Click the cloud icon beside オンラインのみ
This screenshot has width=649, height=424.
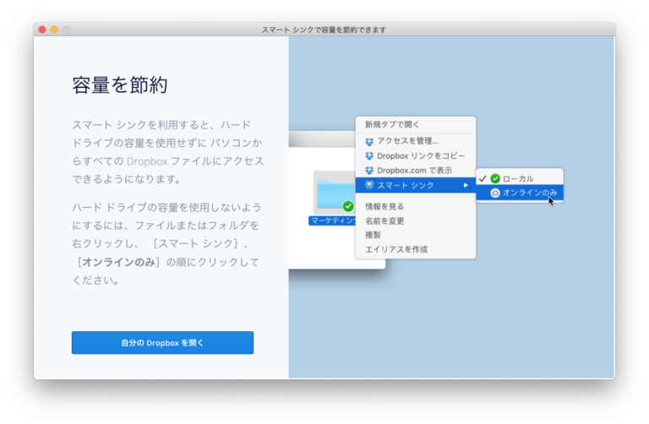495,193
